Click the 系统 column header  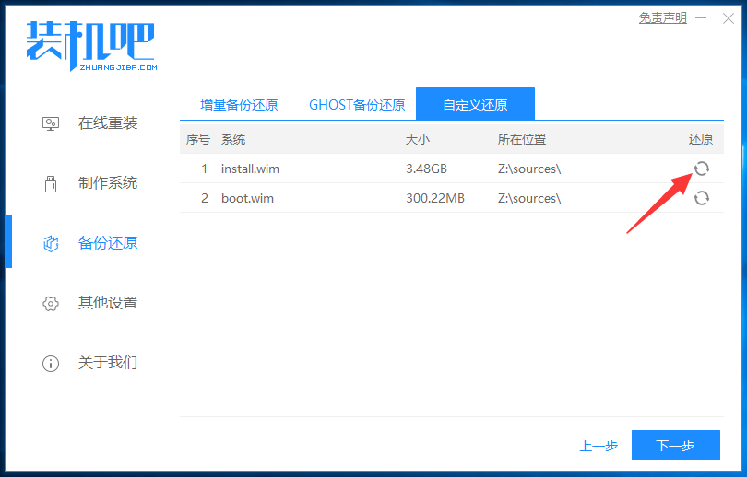click(233, 139)
